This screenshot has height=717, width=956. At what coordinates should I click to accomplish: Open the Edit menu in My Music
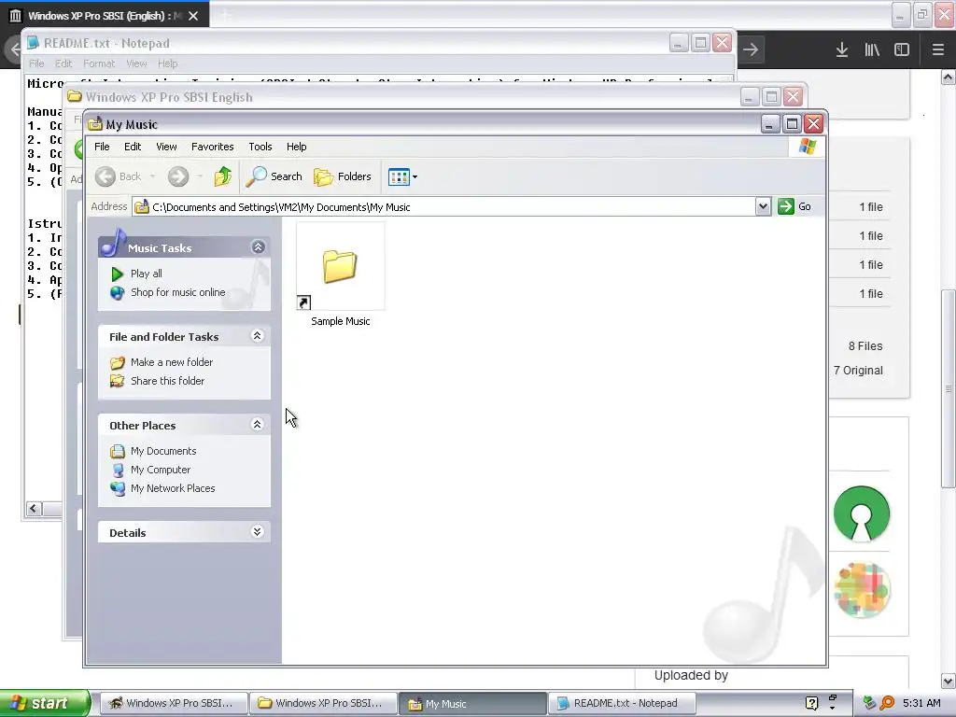point(133,147)
